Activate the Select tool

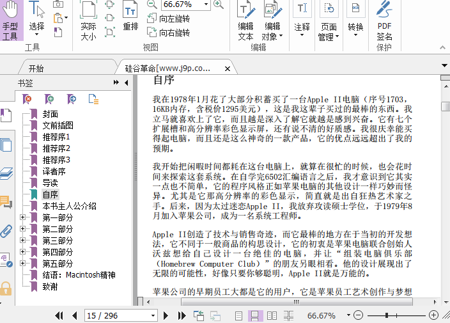pos(36,19)
